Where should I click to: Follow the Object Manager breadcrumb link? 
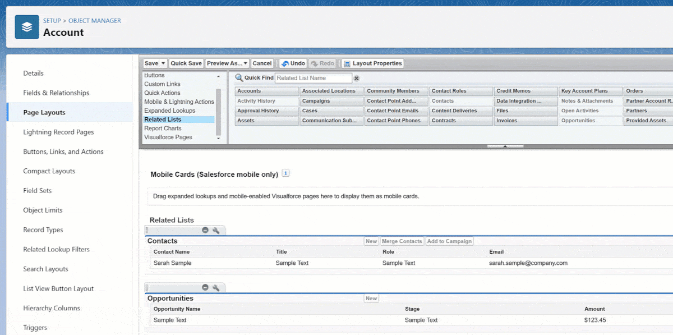(x=94, y=21)
